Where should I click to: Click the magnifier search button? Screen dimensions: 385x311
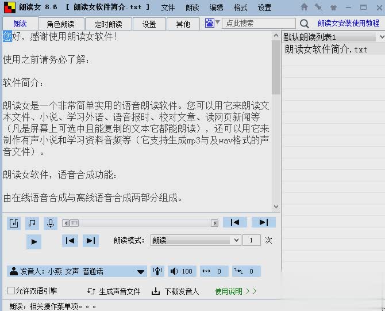pos(304,24)
